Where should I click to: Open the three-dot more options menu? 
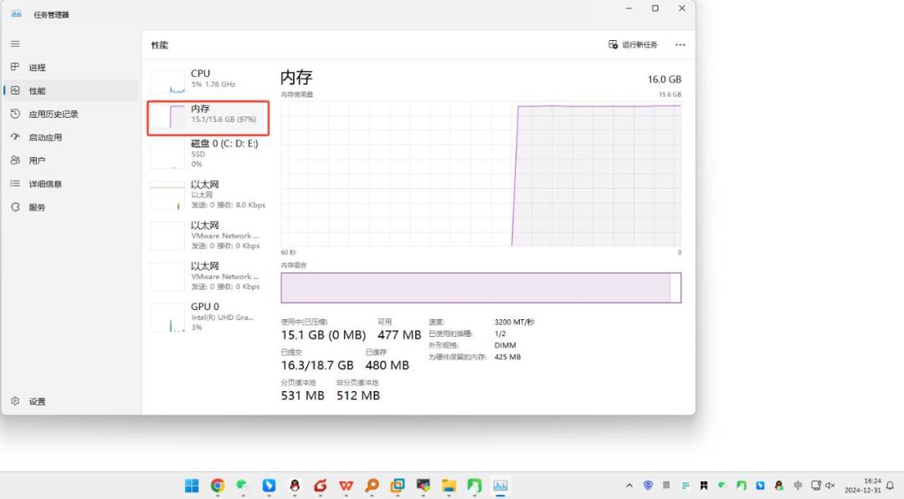(681, 44)
